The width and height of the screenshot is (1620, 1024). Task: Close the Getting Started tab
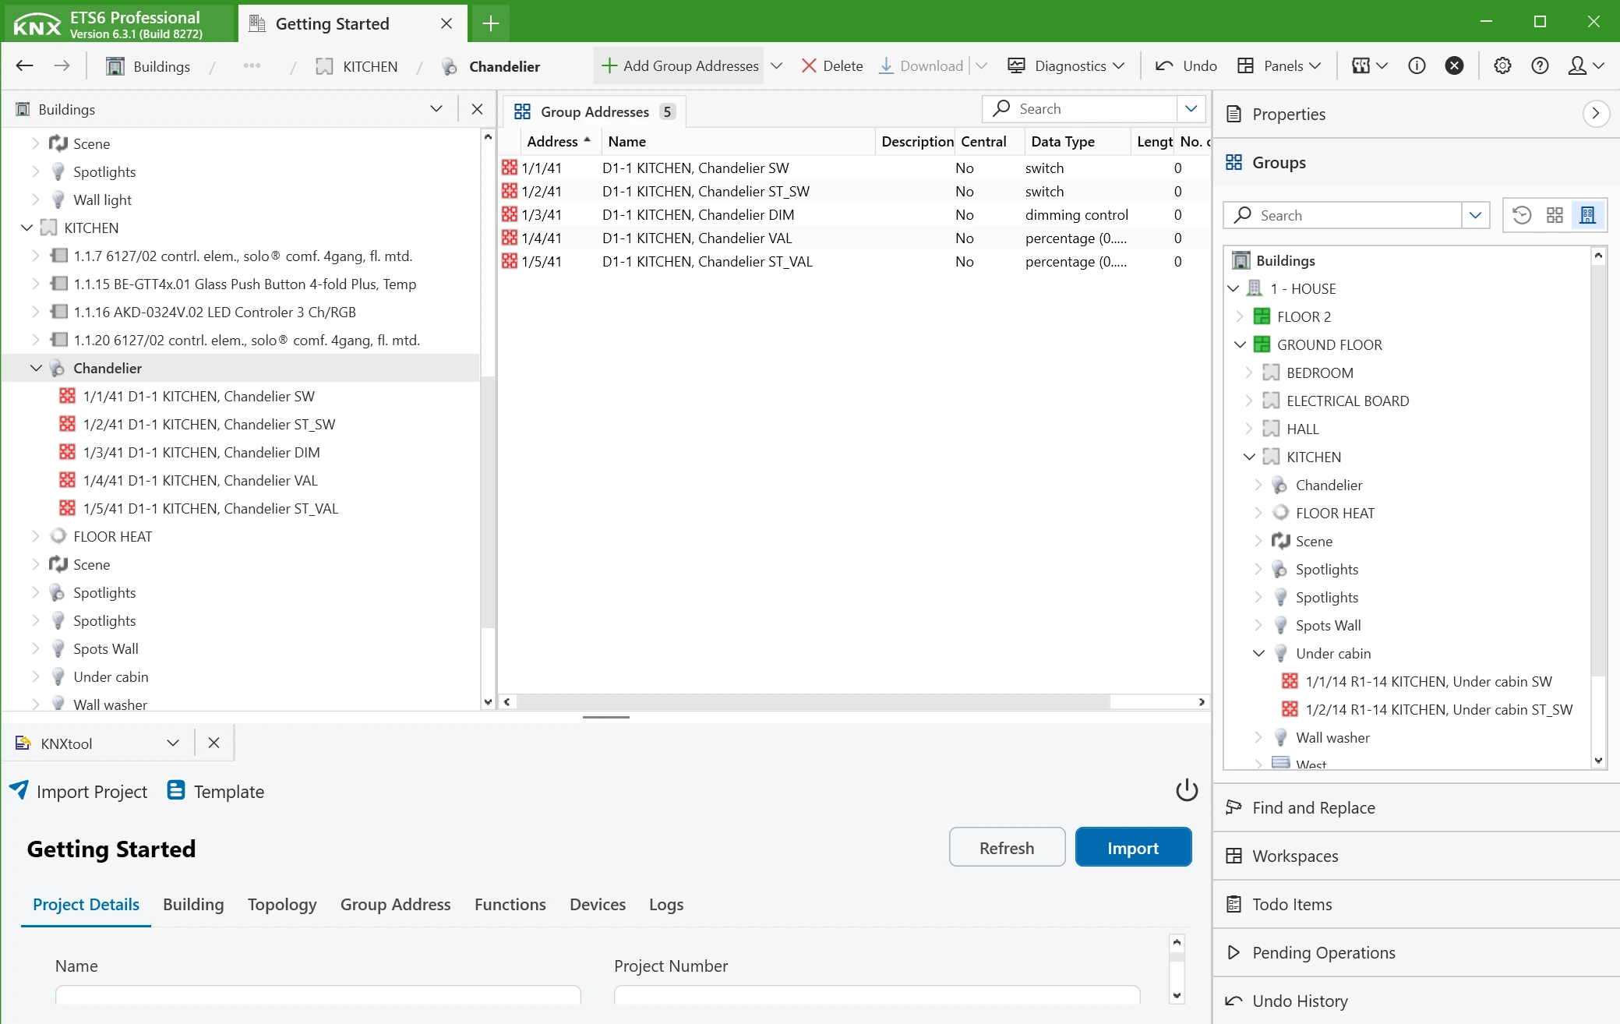(x=446, y=23)
